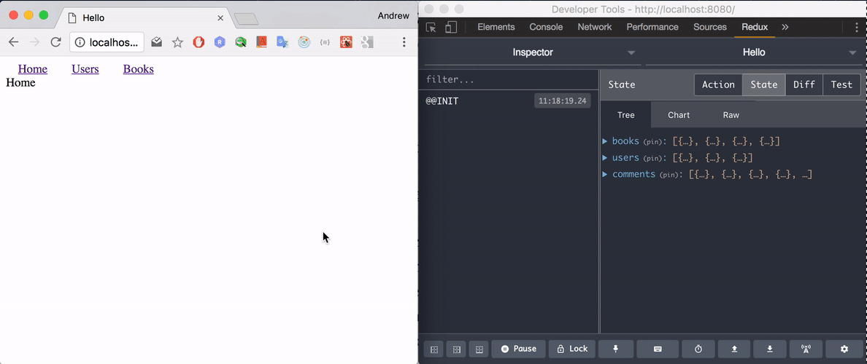867x364 pixels.
Task: Click the site info icon in address bar
Action: tap(80, 42)
